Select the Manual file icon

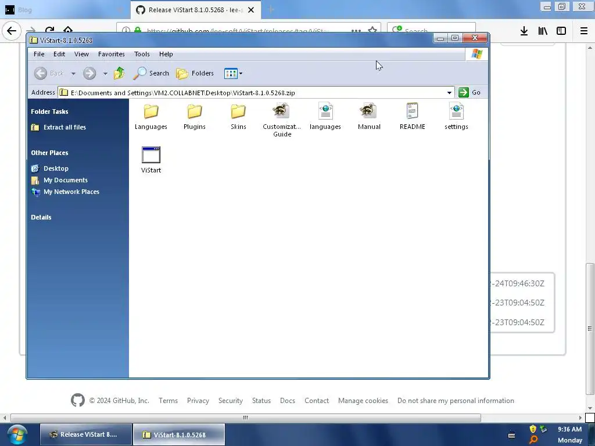click(x=369, y=111)
